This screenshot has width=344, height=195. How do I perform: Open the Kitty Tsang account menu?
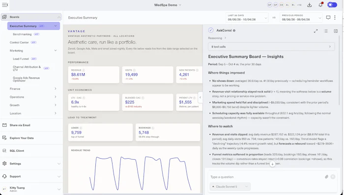[31, 189]
